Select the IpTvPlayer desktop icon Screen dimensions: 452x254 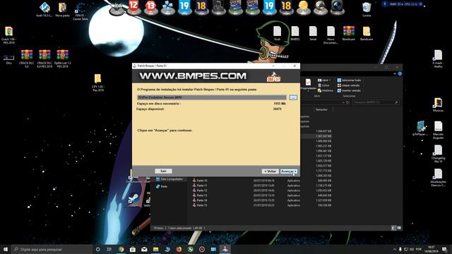[x=421, y=128]
